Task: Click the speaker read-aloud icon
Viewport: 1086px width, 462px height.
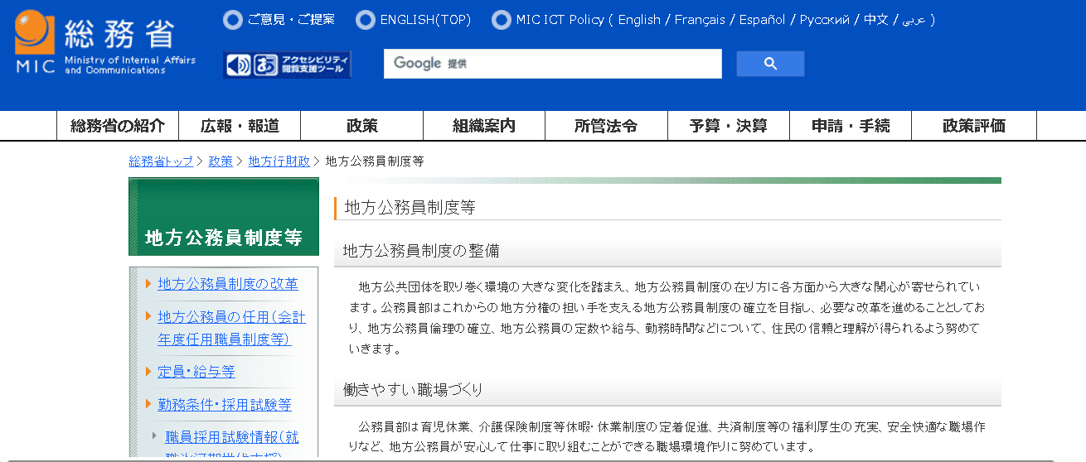Action: (239, 65)
